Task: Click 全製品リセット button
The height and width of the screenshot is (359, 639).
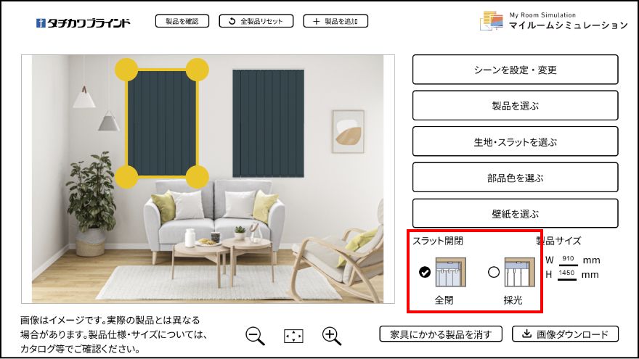Action: (x=256, y=21)
